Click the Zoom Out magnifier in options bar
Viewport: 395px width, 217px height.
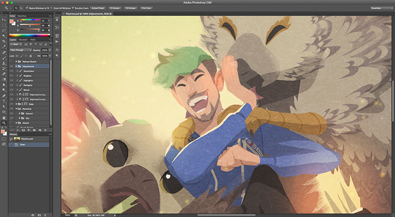(x=21, y=8)
